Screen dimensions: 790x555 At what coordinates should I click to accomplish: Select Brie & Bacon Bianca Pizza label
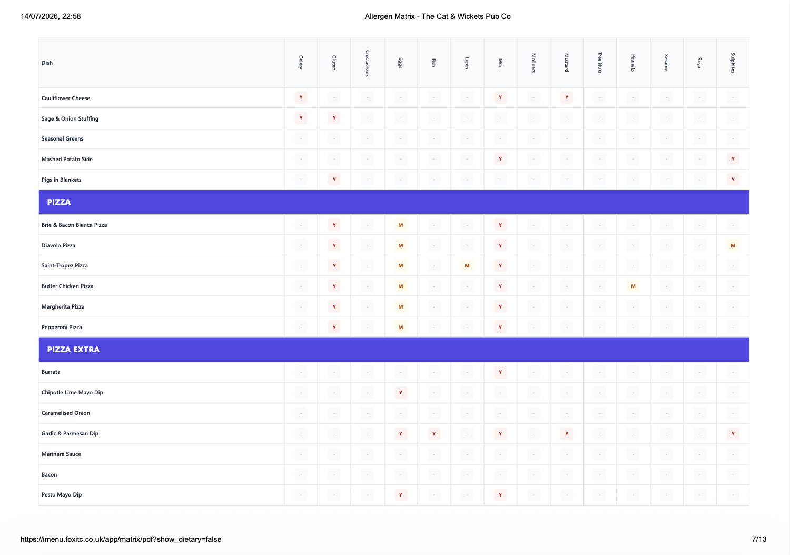coord(74,225)
